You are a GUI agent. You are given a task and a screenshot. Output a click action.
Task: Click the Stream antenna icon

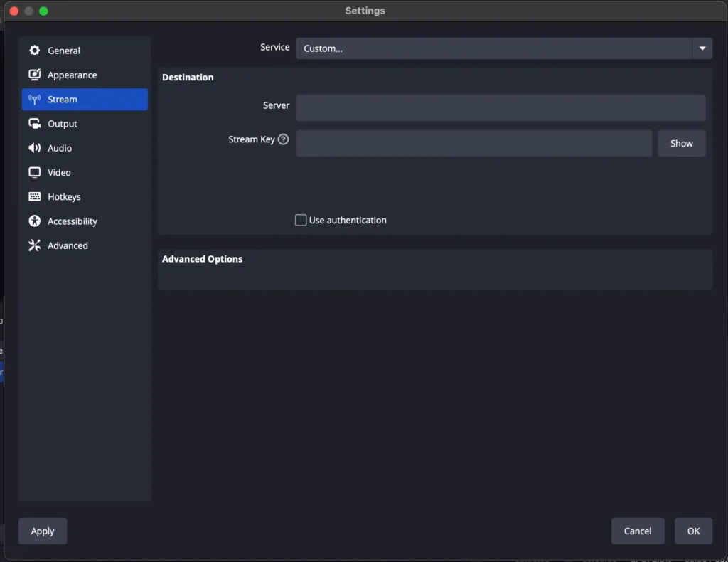[x=34, y=100]
